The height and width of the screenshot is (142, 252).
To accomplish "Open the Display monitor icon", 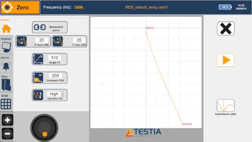I will click(6, 47).
